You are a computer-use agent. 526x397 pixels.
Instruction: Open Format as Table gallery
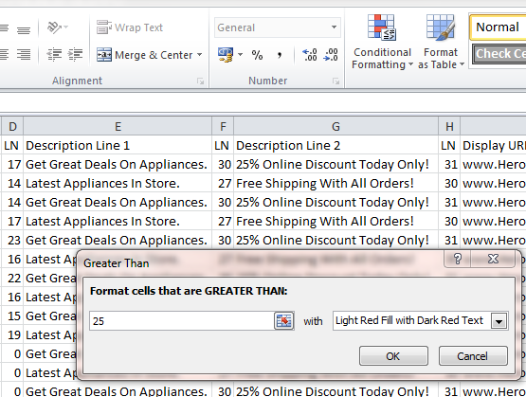pyautogui.click(x=441, y=42)
